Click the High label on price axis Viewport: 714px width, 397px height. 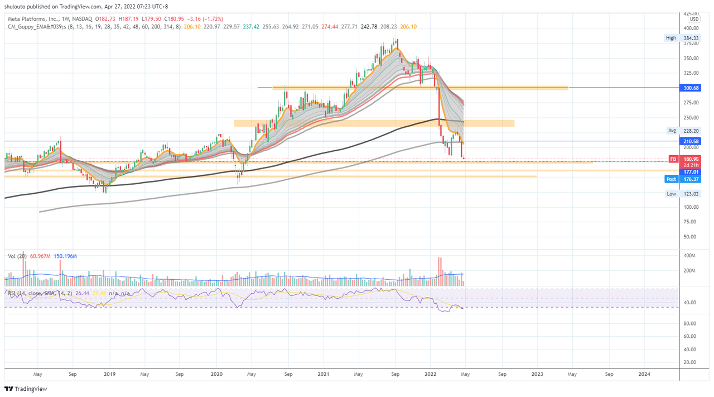(x=671, y=38)
